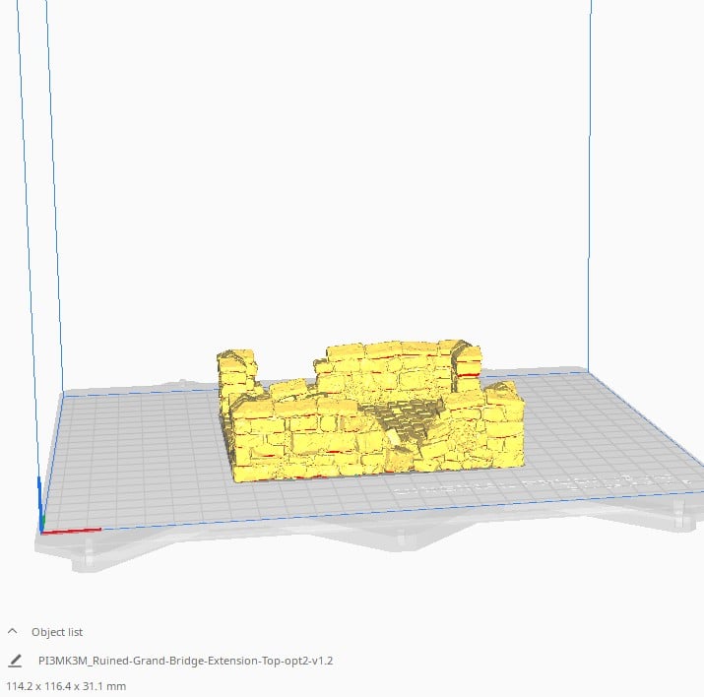Click the 114.2 x 116.4 x 31.1 mm dimensions

[x=66, y=686]
